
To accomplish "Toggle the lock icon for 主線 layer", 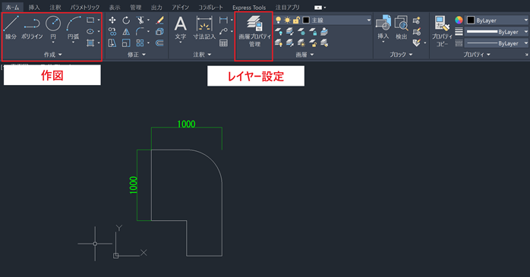I will (296, 20).
